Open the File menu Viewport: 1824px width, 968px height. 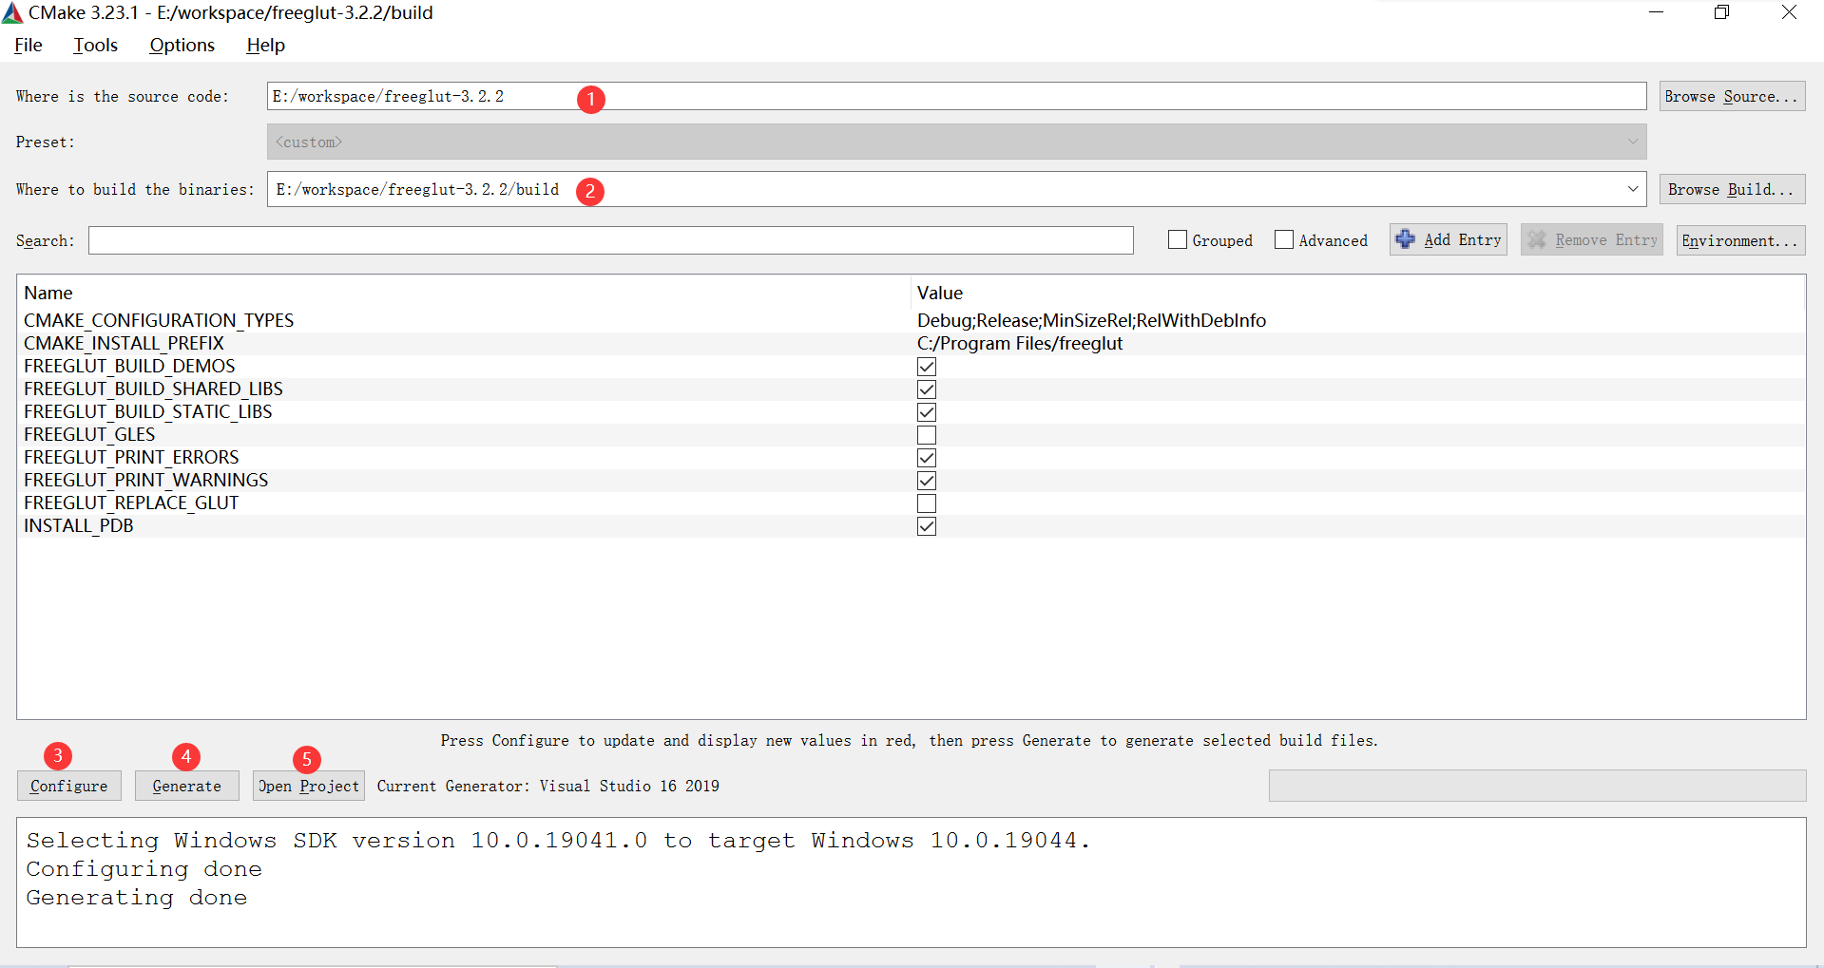click(29, 45)
